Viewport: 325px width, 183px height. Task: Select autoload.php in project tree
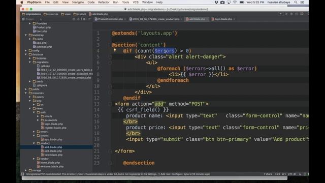pyautogui.click(x=43, y=47)
